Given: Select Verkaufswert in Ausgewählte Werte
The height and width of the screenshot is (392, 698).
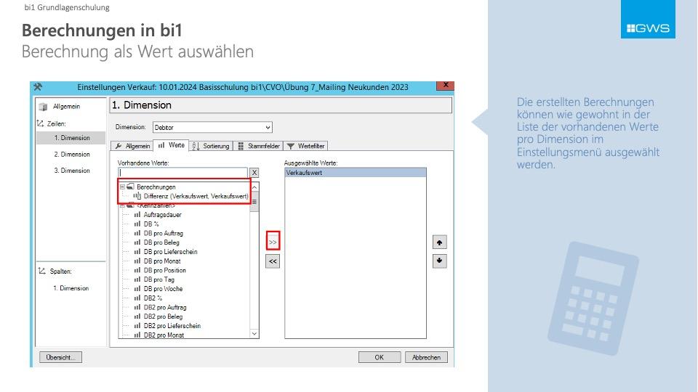Looking at the screenshot, I should point(356,173).
